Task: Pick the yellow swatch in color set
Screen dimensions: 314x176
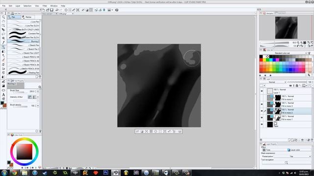Action: point(264,60)
